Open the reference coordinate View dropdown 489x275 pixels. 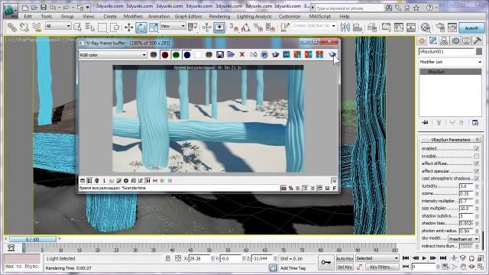coord(173,27)
